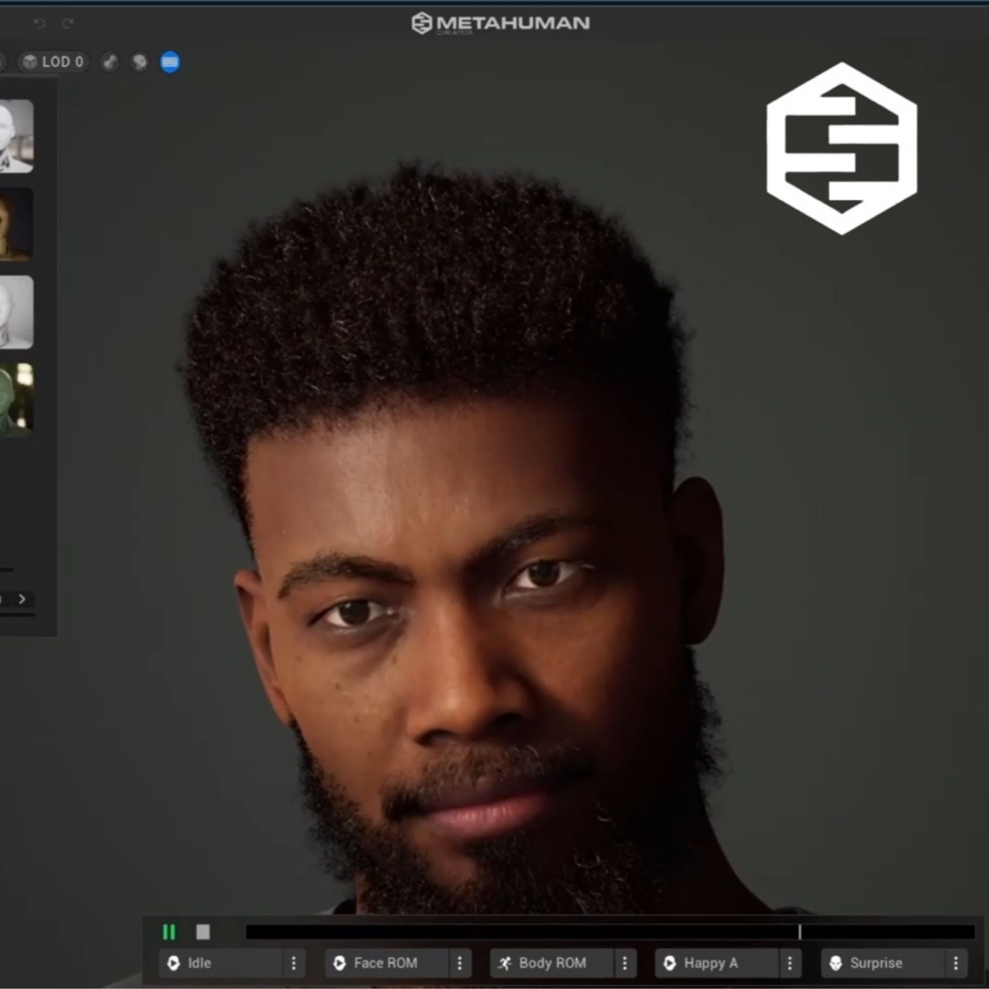Select the green-tinted character preset thumbnail
Image resolution: width=989 pixels, height=989 pixels.
(16, 400)
